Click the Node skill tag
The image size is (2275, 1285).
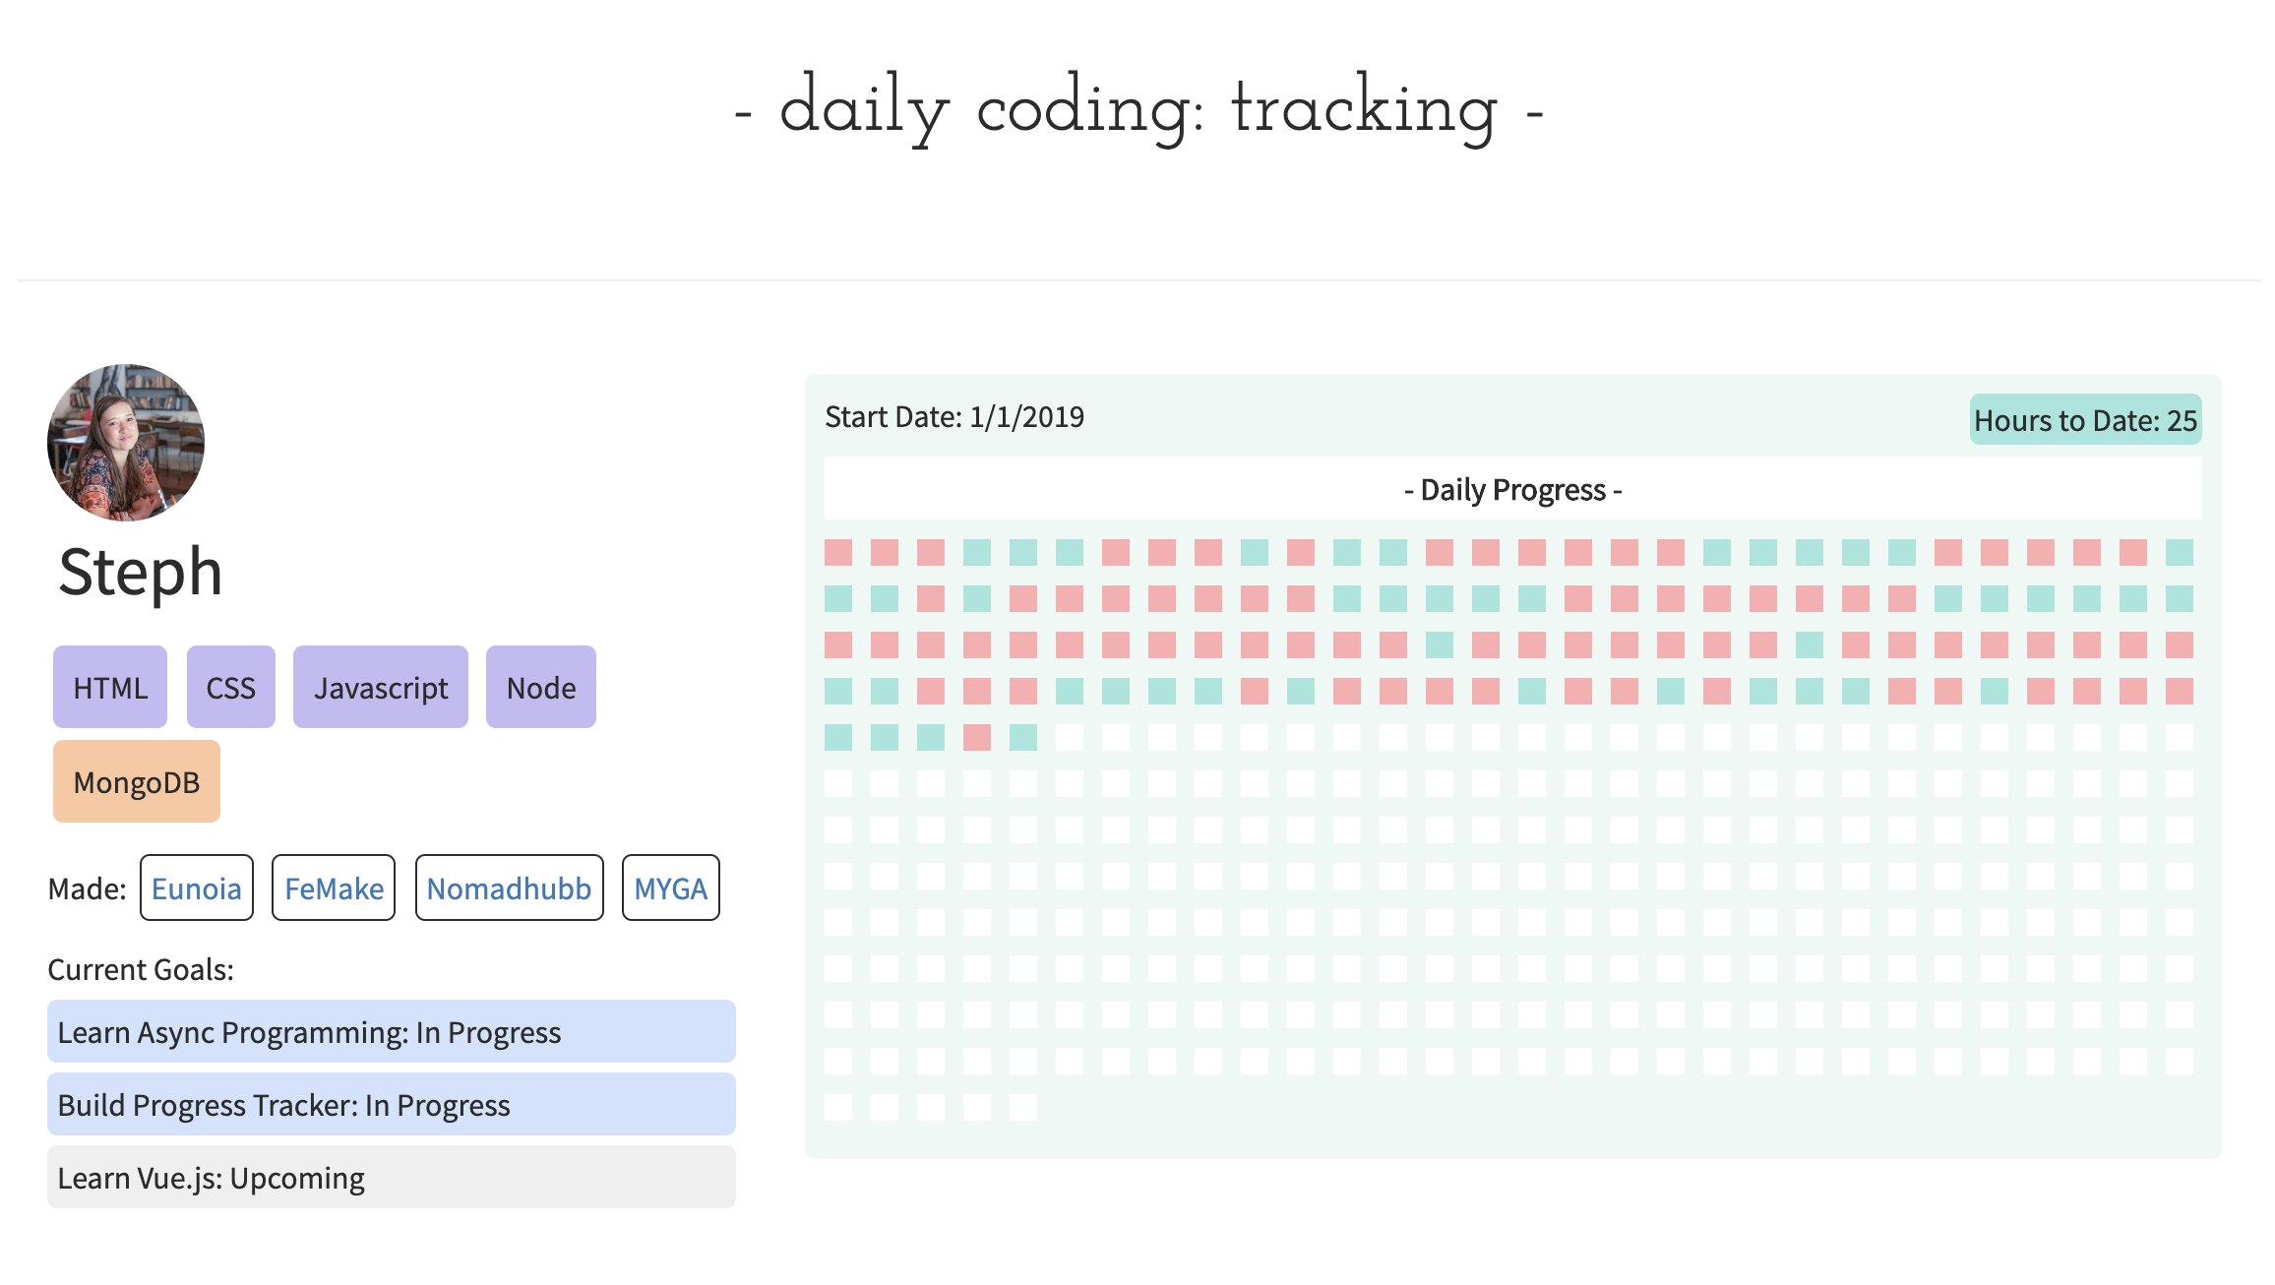(x=541, y=688)
